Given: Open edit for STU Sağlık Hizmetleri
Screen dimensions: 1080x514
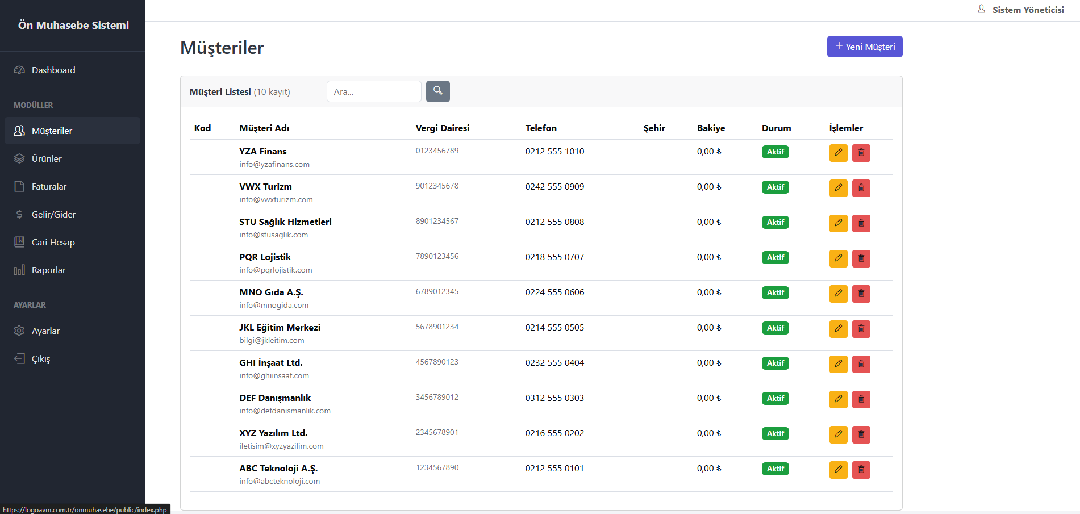Looking at the screenshot, I should (x=838, y=223).
